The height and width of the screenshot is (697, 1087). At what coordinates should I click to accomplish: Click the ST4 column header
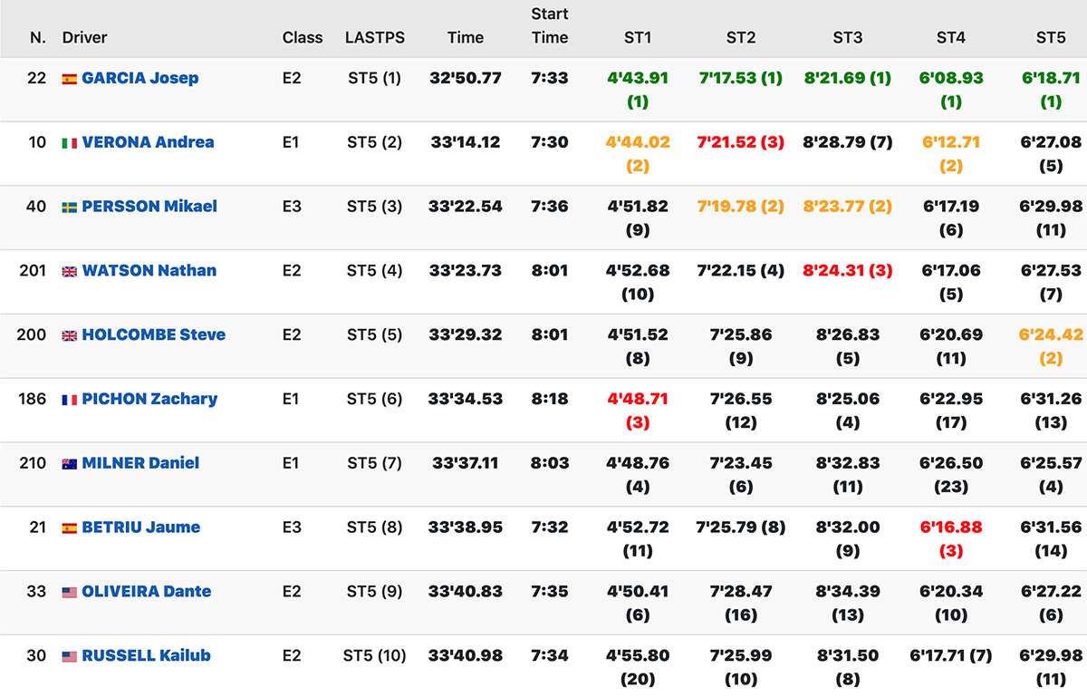coord(951,38)
